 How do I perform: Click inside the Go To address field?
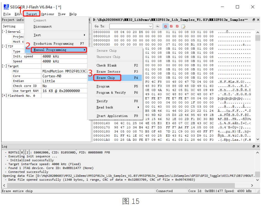[x=129, y=26]
